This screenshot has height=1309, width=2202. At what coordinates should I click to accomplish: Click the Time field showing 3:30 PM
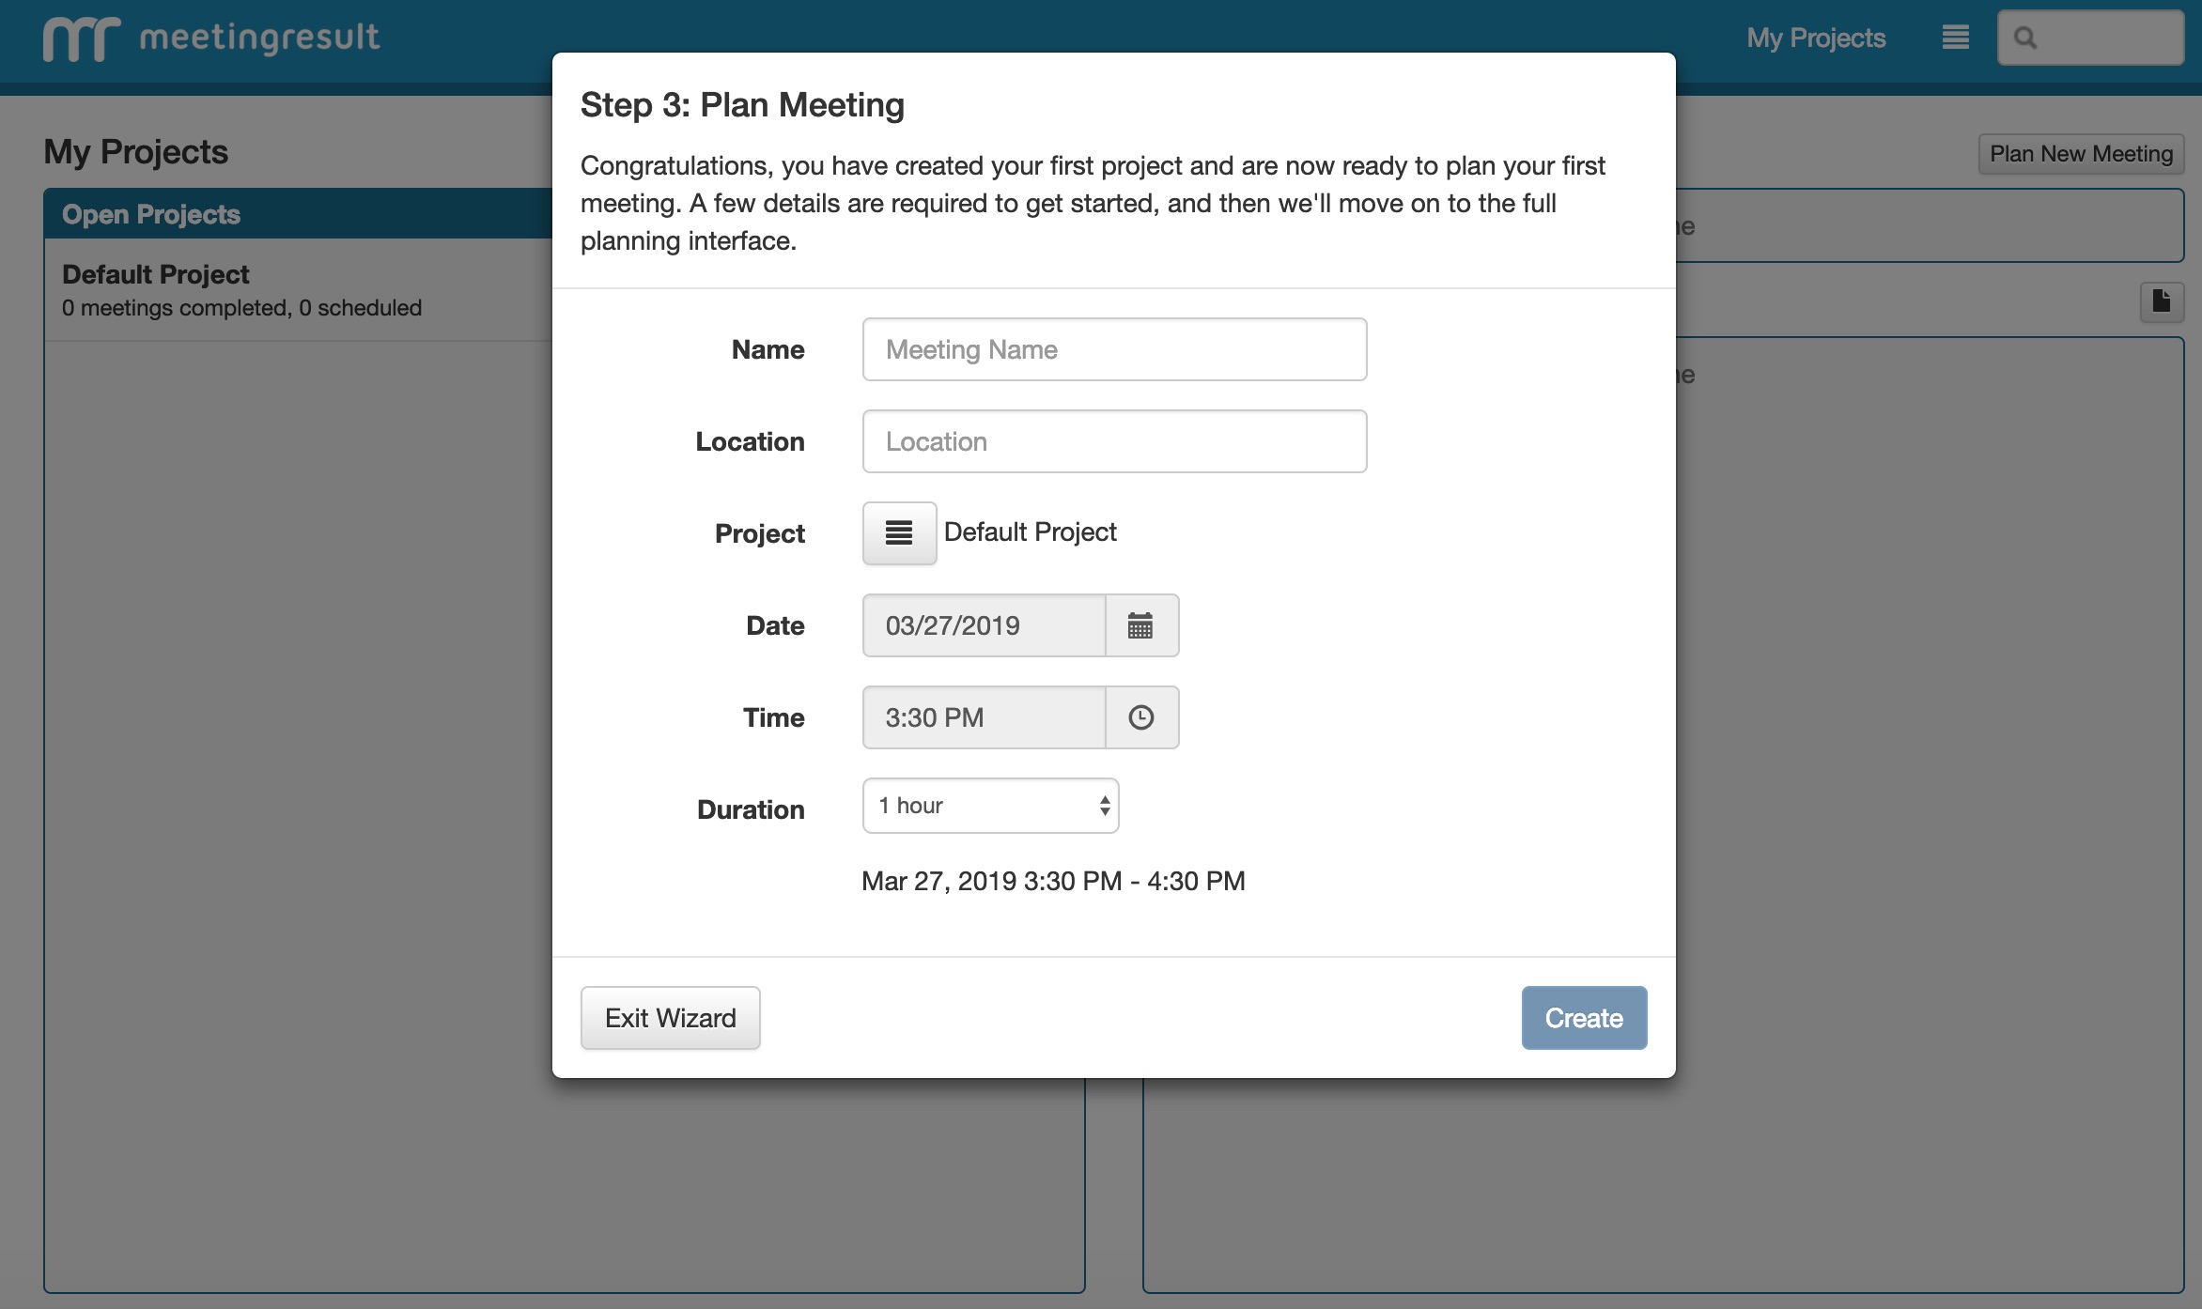click(983, 717)
